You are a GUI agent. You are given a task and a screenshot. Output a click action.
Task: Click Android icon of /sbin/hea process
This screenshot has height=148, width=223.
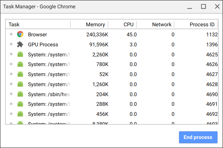click(x=20, y=94)
